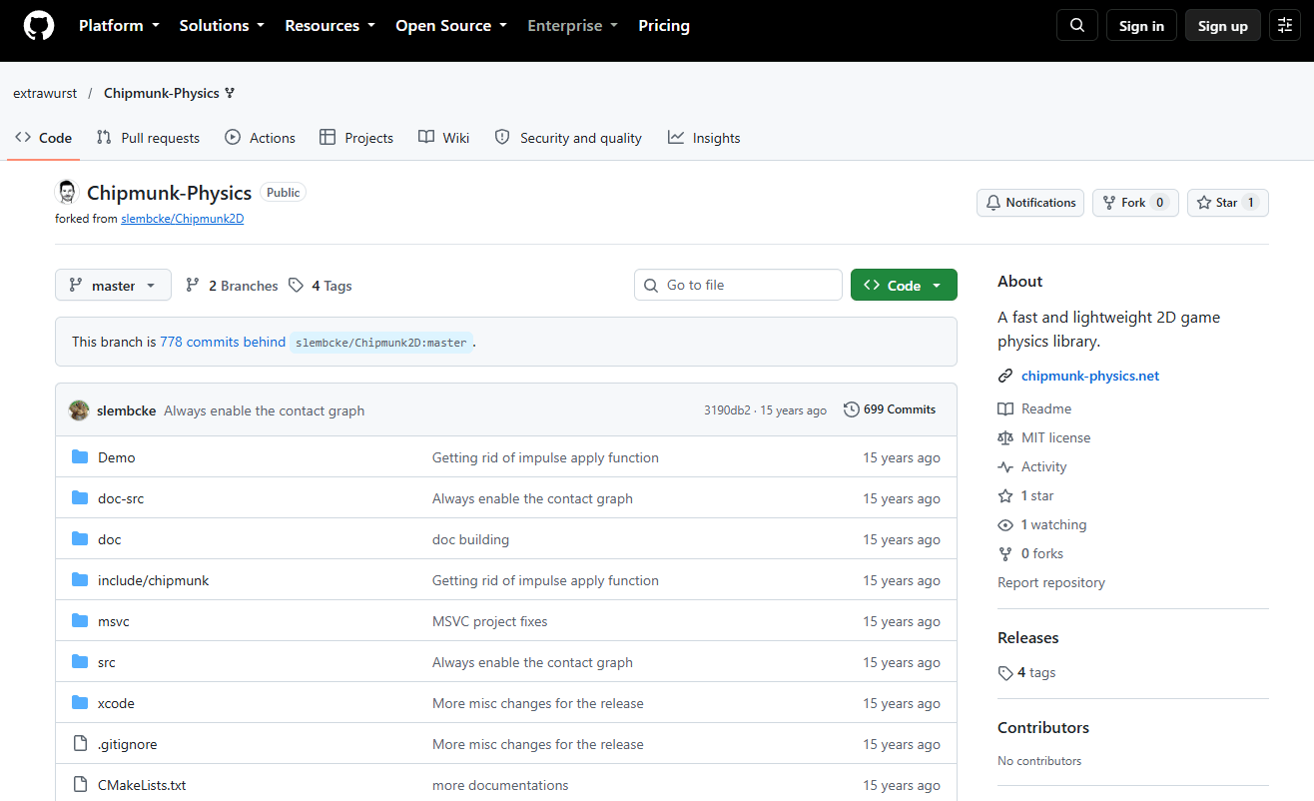Click the msvc folder icon

pyautogui.click(x=80, y=621)
